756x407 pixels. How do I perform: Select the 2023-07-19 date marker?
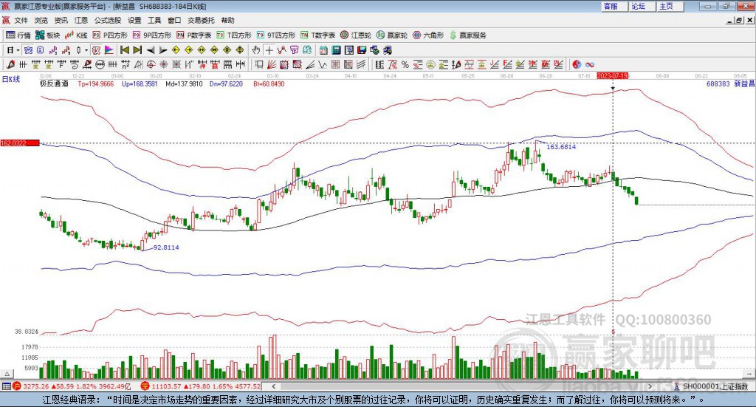[612, 75]
